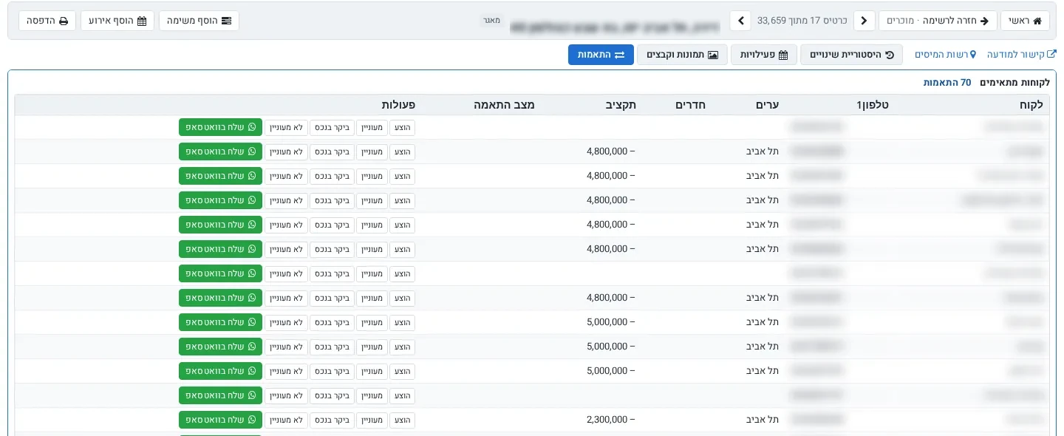Mark ביקר בנכס in the 2,300,000 row

click(x=332, y=420)
